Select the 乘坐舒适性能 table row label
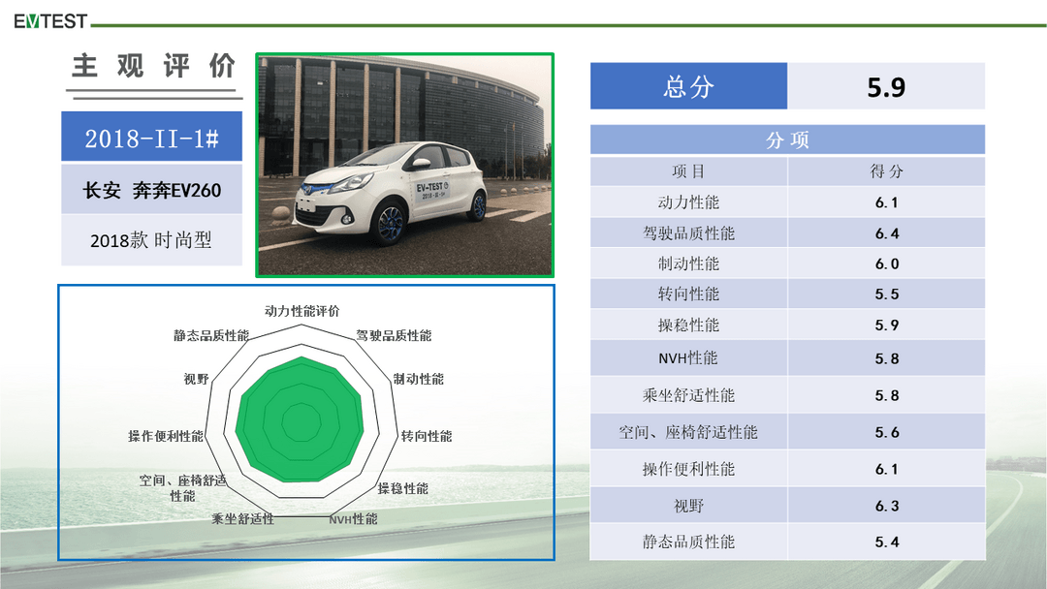The width and height of the screenshot is (1047, 589). pyautogui.click(x=688, y=395)
